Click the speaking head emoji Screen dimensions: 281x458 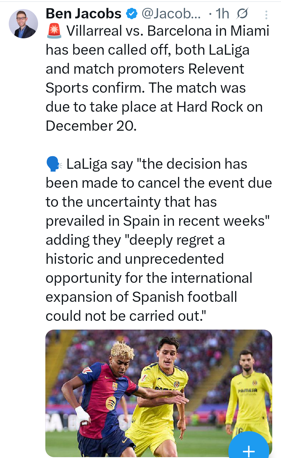54,164
